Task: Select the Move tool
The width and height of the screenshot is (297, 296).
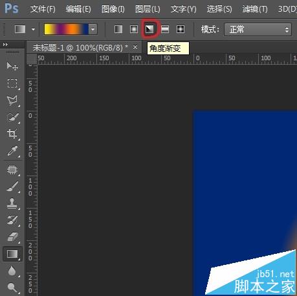Action: (12, 66)
